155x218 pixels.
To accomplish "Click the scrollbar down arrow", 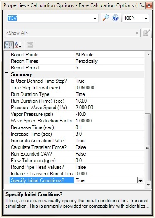I will point(148,185).
